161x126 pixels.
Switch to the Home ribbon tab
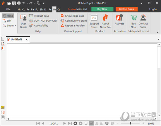(19, 9)
